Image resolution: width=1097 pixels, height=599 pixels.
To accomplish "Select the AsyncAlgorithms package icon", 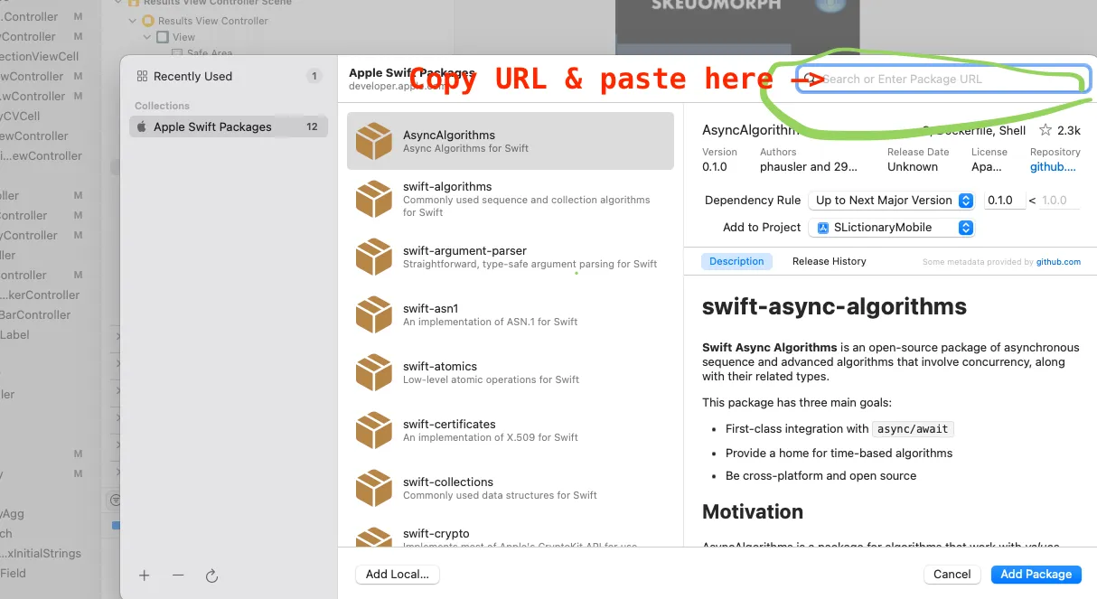I will click(373, 141).
